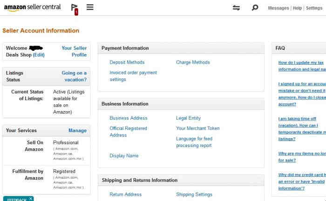Open Your Seller Profile link

[74, 51]
